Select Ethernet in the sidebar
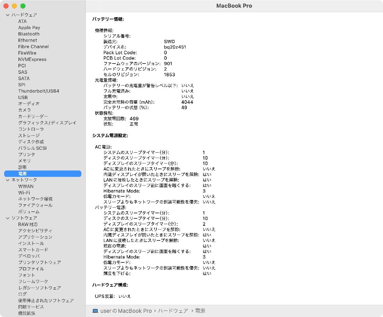383x317 pixels. pos(27,40)
